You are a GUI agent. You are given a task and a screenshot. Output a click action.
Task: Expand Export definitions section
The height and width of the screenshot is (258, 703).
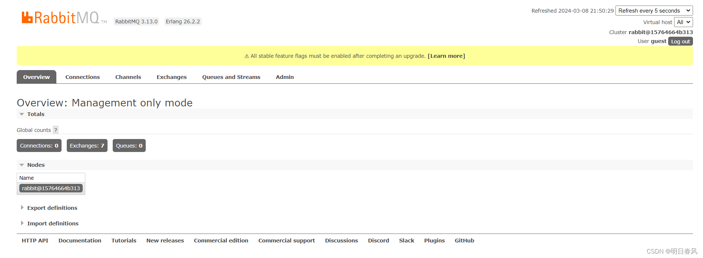click(52, 208)
